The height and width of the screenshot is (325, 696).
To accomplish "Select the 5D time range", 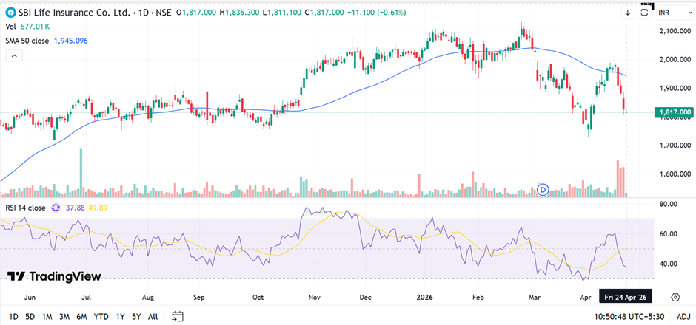I will (30, 316).
